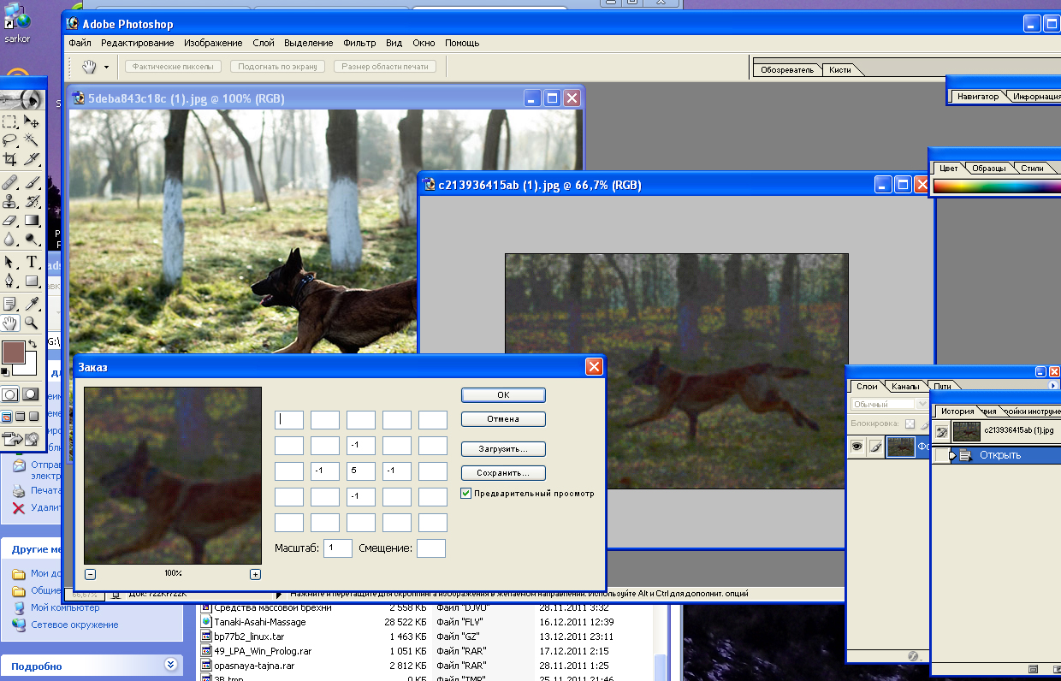The width and height of the screenshot is (1061, 681).
Task: Open the Layers panel options menu arrow
Action: [x=1052, y=386]
